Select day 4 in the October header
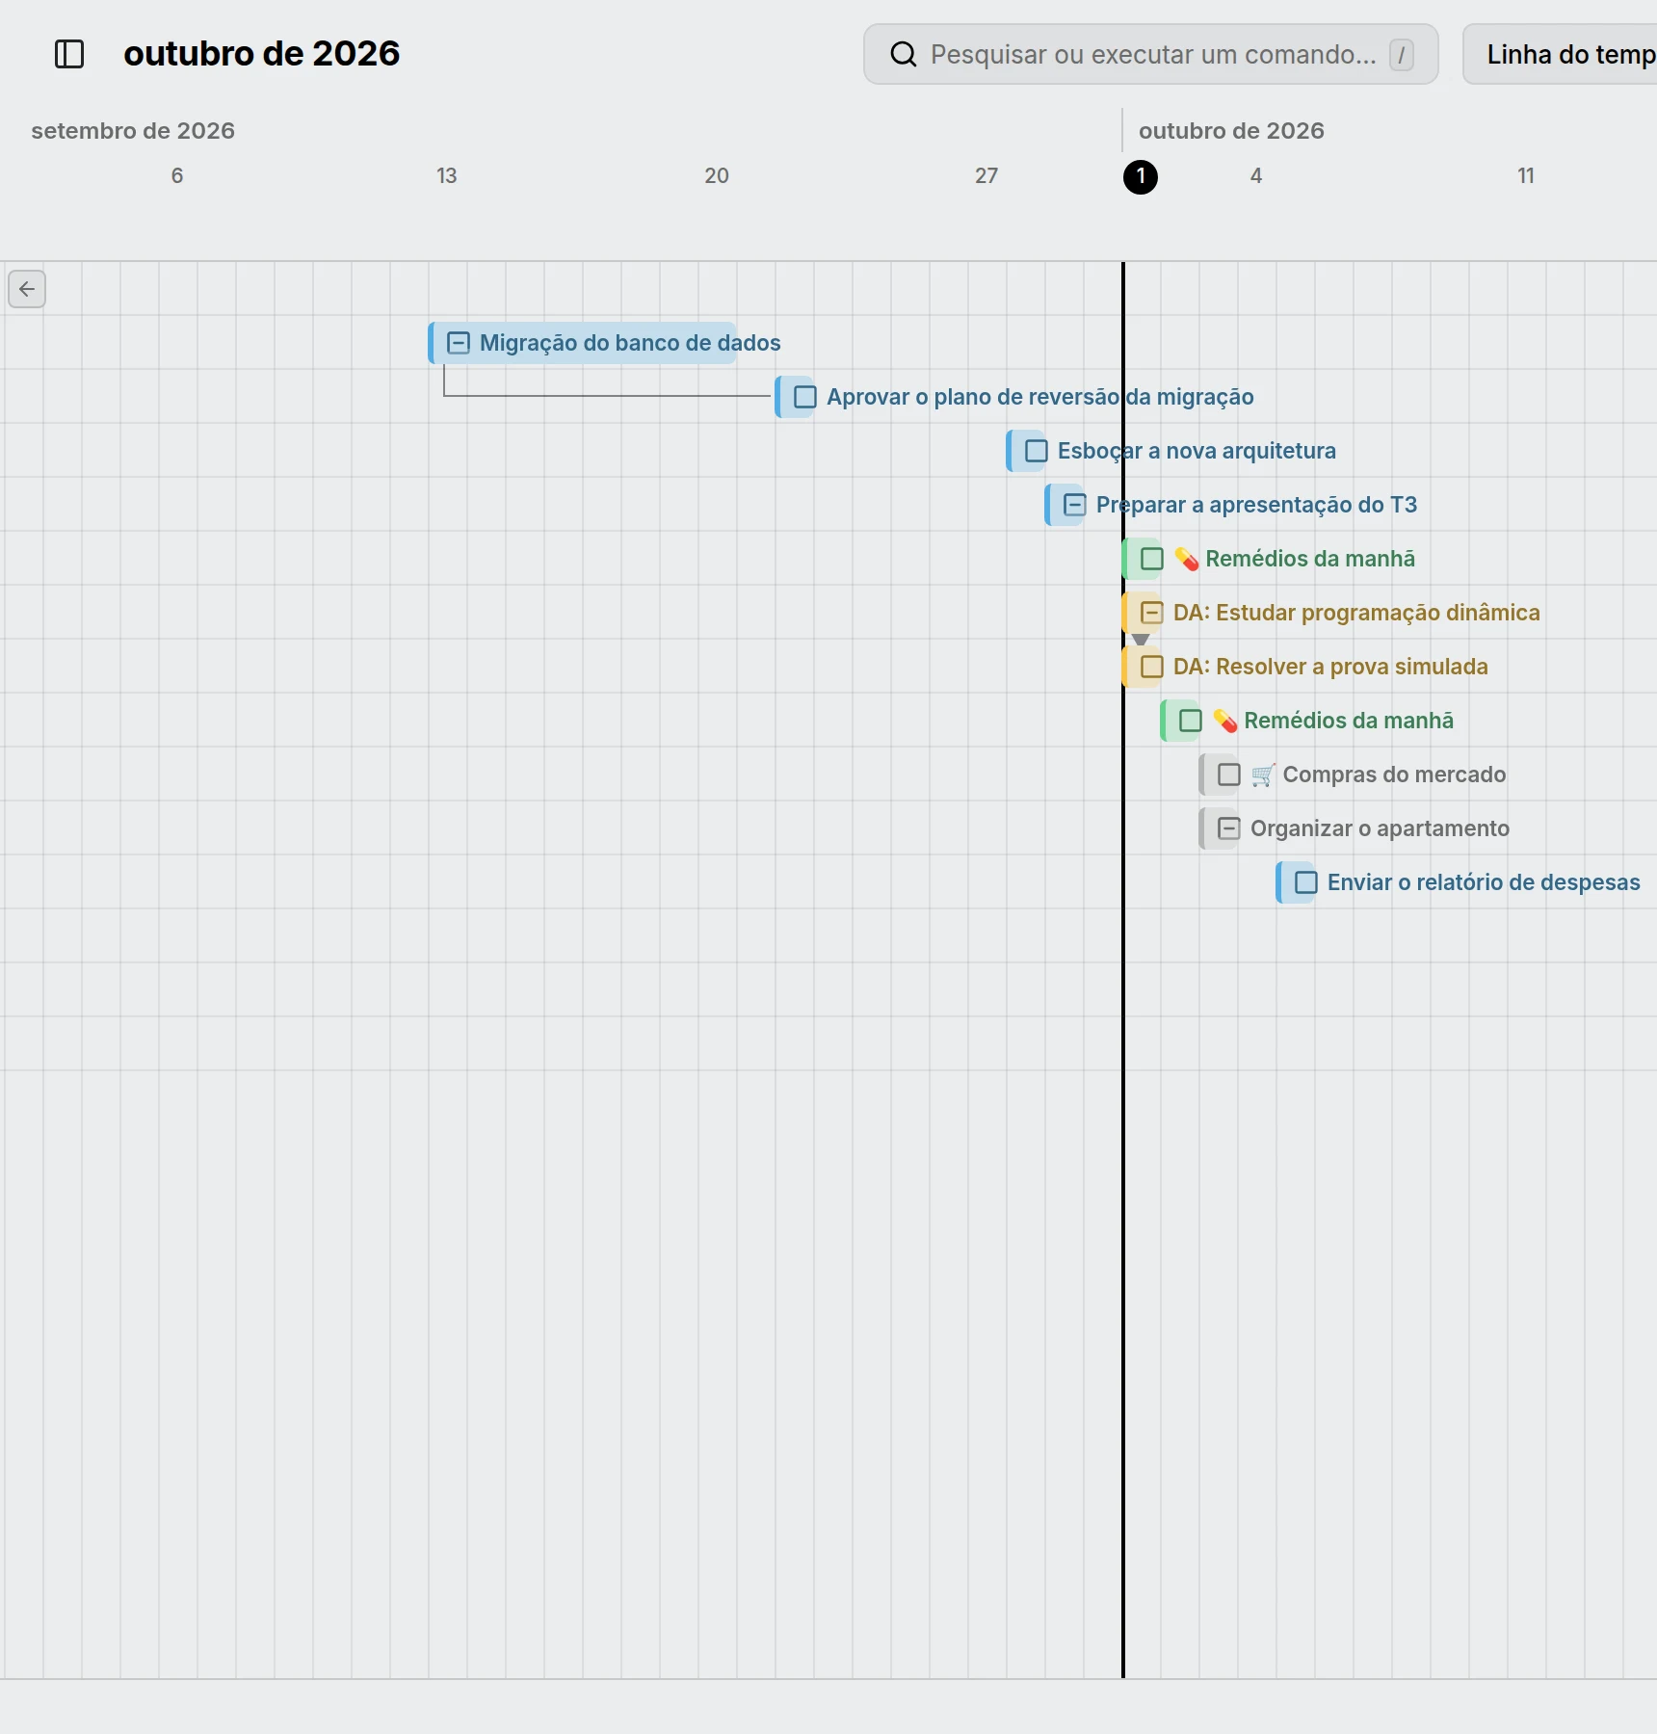Image resolution: width=1657 pixels, height=1734 pixels. [1256, 176]
